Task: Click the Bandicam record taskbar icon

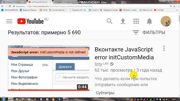Action: pyautogui.click(x=66, y=99)
